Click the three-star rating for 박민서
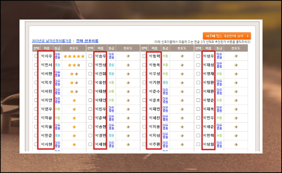Image resolution: width=282 pixels, height=173 pixels. pos(74,65)
